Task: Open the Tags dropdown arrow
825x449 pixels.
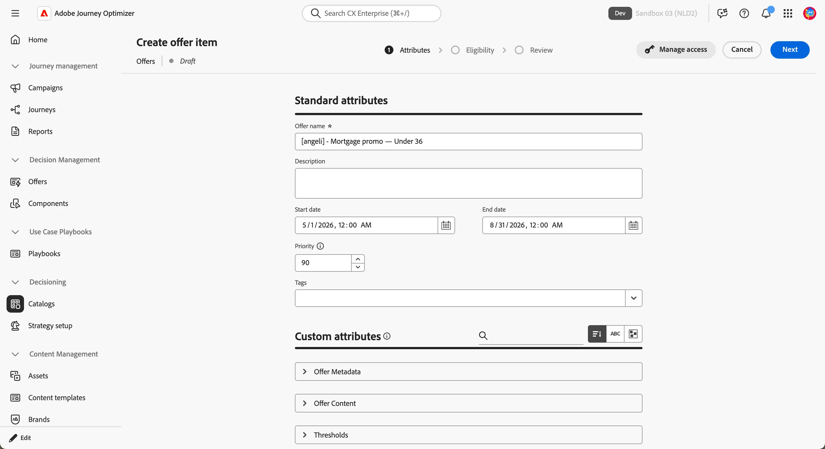Action: tap(633, 298)
